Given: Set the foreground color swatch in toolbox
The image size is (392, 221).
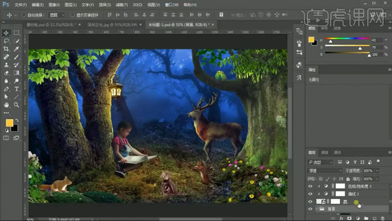Looking at the screenshot, I should pos(9,123).
